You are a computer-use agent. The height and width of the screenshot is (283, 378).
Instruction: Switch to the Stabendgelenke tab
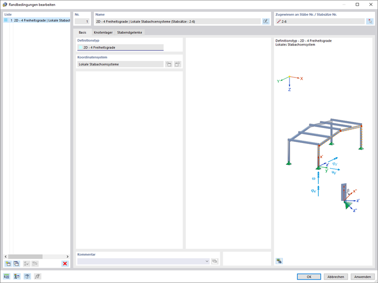tap(129, 32)
